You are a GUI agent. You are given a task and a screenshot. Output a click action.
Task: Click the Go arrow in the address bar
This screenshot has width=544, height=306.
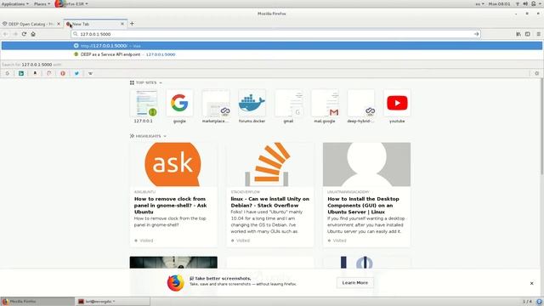pyautogui.click(x=476, y=34)
